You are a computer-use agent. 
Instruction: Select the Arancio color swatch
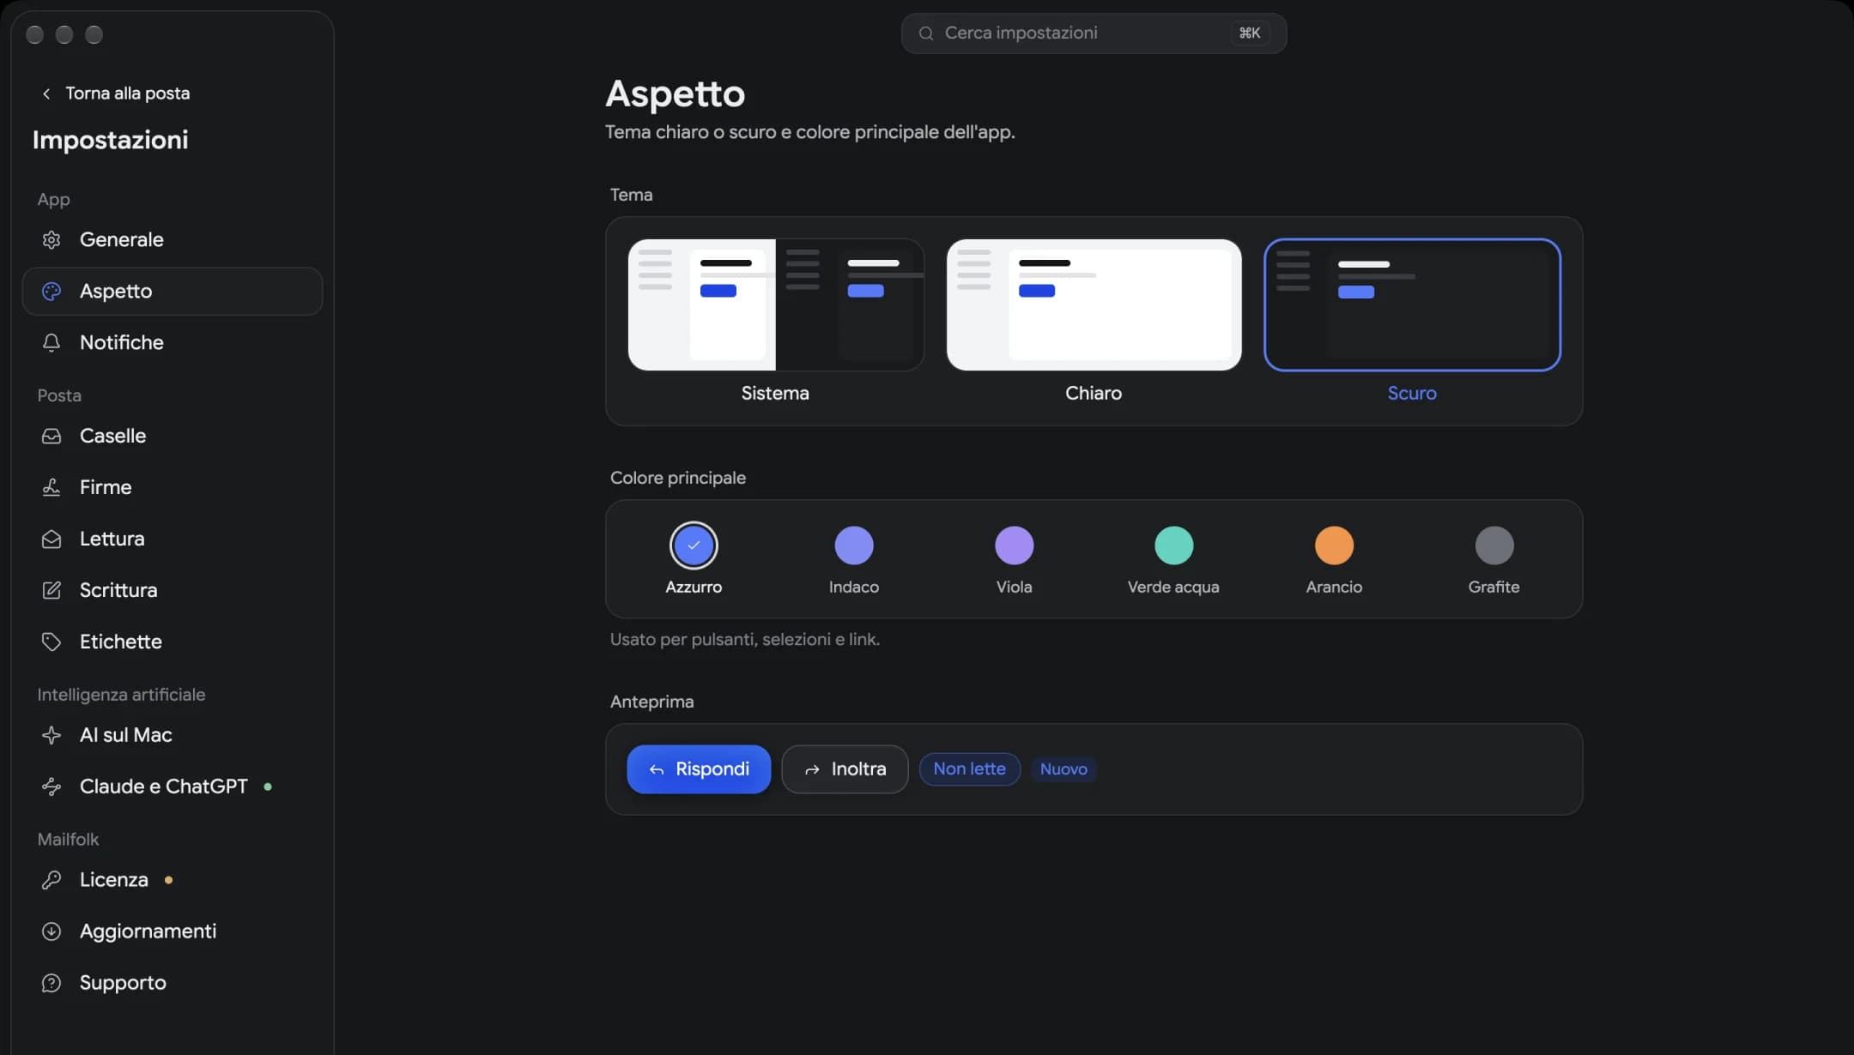click(x=1334, y=546)
